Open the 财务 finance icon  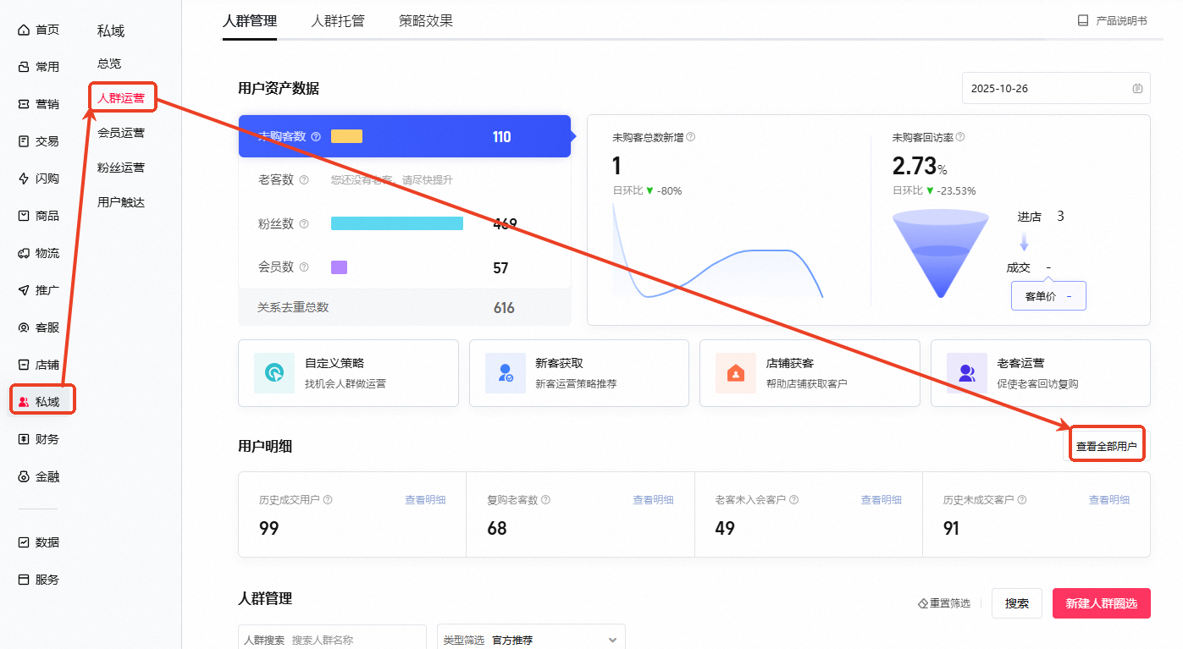pos(24,439)
